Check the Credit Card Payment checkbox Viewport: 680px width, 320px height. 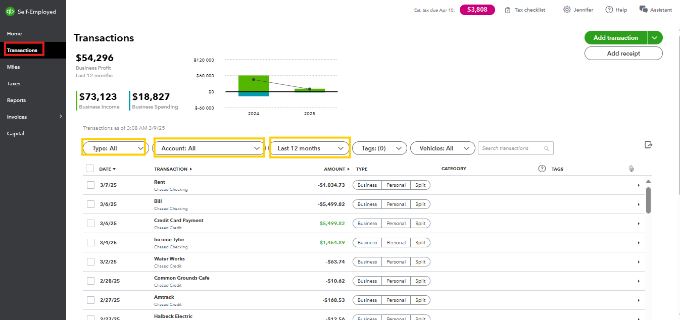click(x=90, y=224)
